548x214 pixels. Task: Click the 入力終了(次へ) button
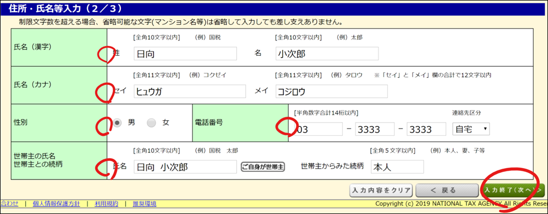coord(512,190)
